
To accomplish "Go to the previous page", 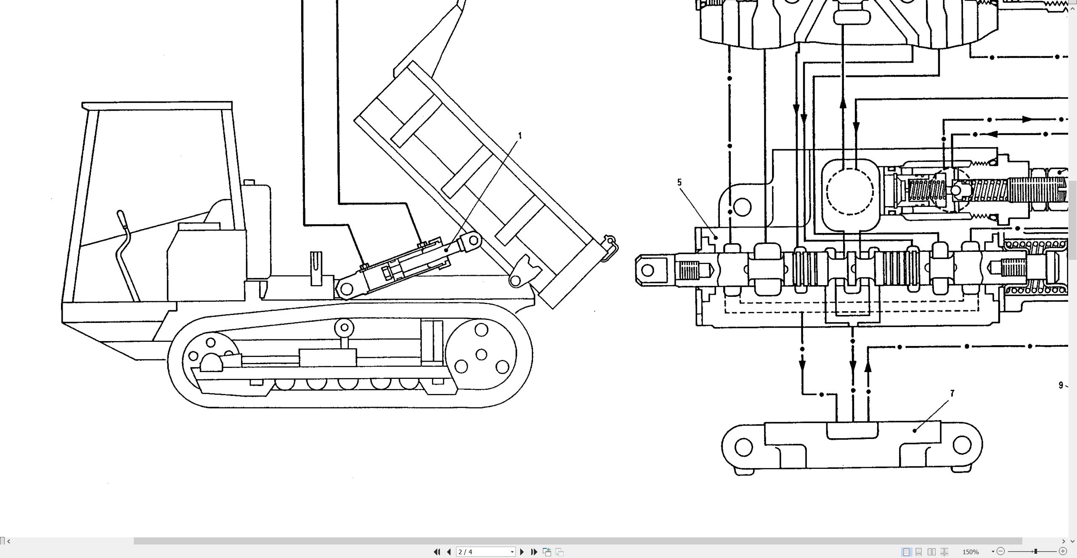I will [x=449, y=552].
